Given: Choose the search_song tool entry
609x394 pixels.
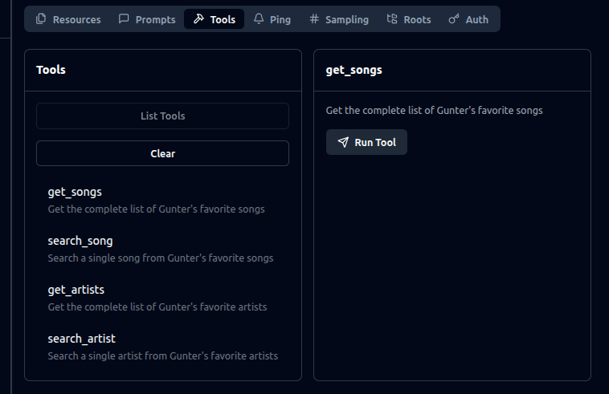Looking at the screenshot, I should point(80,242).
